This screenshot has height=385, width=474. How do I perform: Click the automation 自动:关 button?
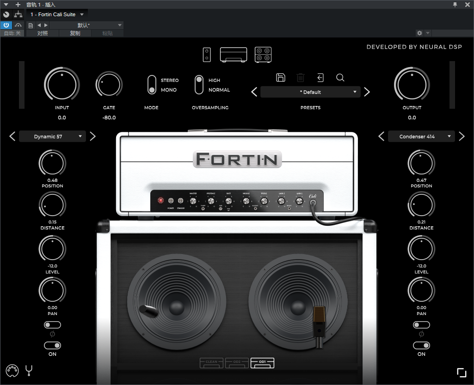(12, 33)
